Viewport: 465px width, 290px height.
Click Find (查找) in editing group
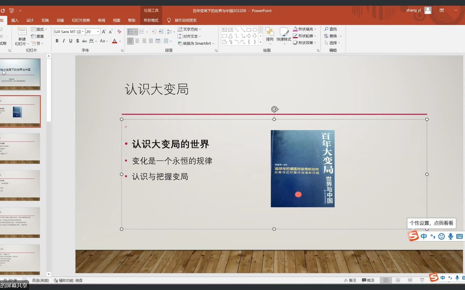(331, 29)
